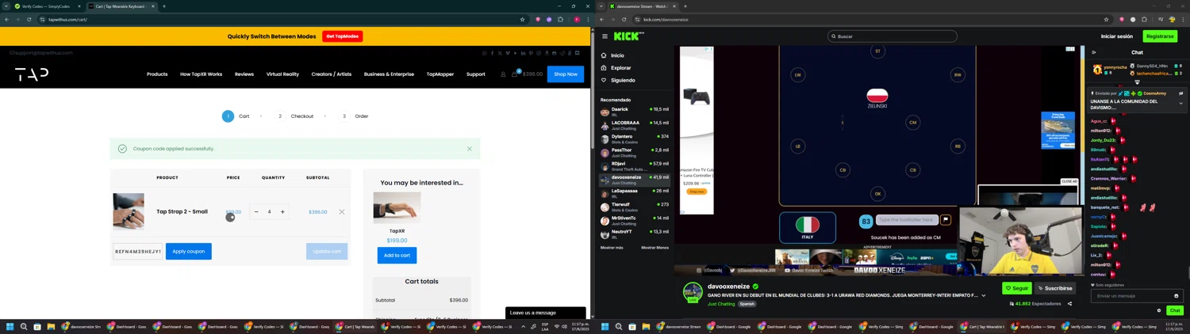This screenshot has height=334, width=1190.
Task: Open the Virtual Reality menu item
Action: [x=282, y=74]
